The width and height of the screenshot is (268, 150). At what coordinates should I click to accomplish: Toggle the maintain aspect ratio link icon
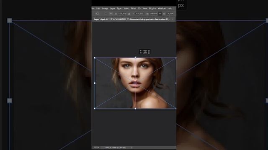tap(160, 14)
